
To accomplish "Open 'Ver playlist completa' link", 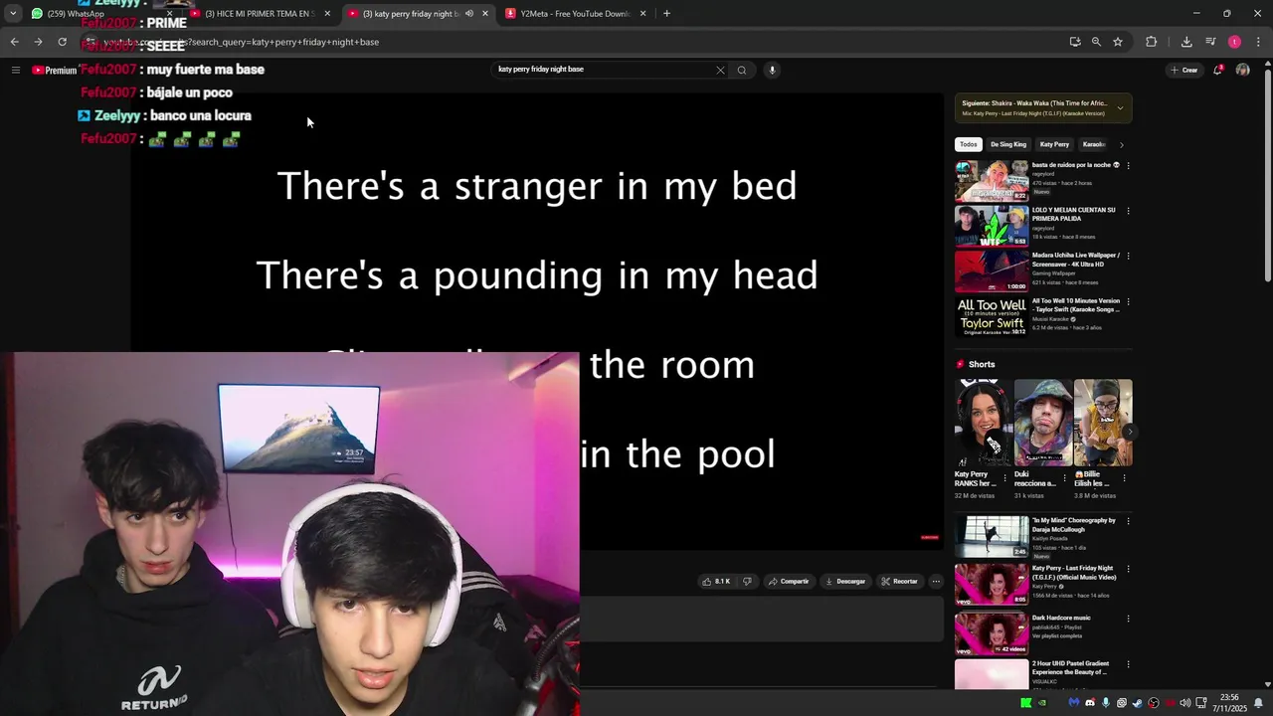I will (x=1056, y=635).
